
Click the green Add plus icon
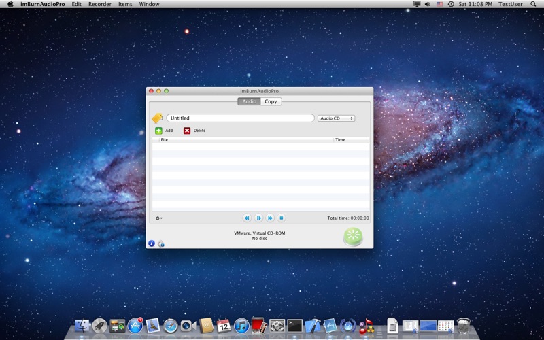tap(158, 131)
